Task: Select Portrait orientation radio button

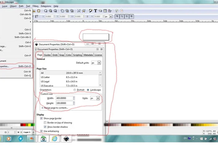Action: (75, 90)
